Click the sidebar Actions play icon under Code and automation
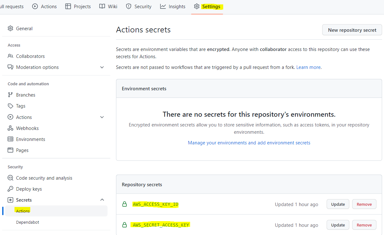This screenshot has width=384, height=235. click(10, 117)
